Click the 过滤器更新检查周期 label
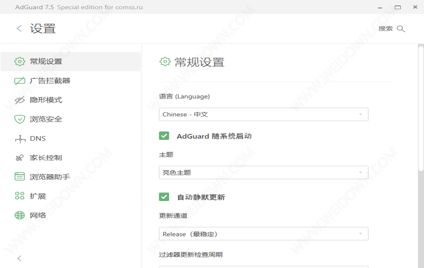Image resolution: width=424 pixels, height=268 pixels. click(x=191, y=255)
